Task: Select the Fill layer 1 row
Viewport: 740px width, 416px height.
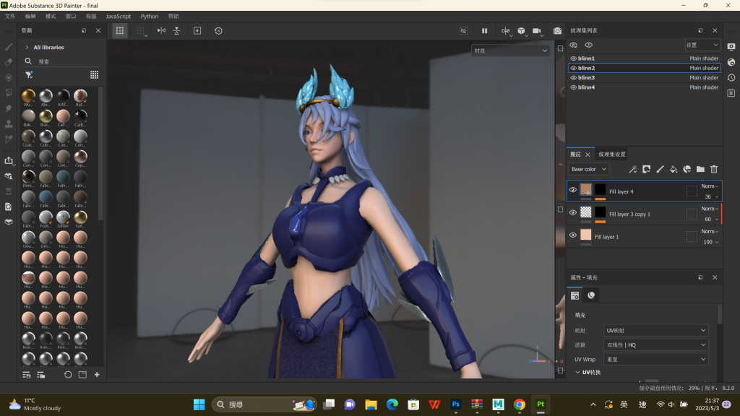Action: pyautogui.click(x=644, y=236)
